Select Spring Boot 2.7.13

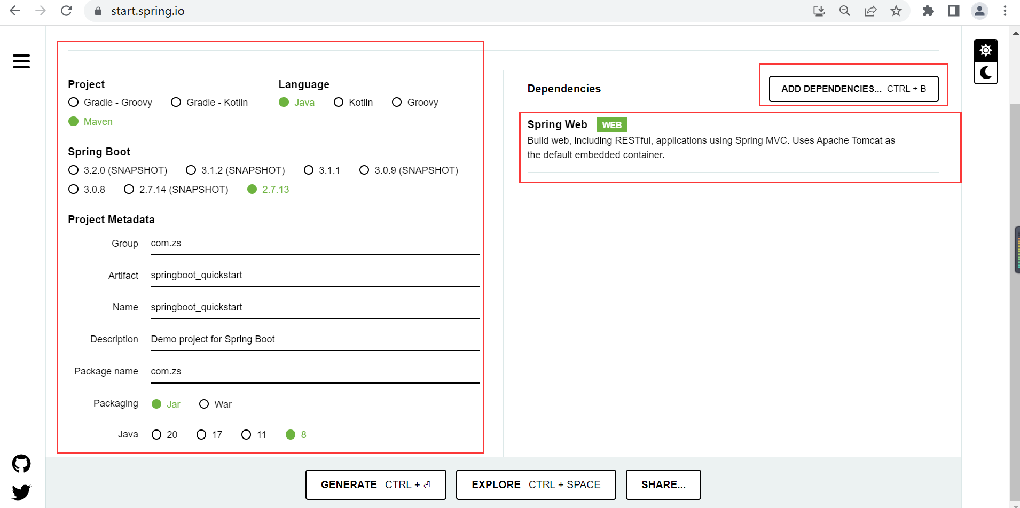coord(268,190)
